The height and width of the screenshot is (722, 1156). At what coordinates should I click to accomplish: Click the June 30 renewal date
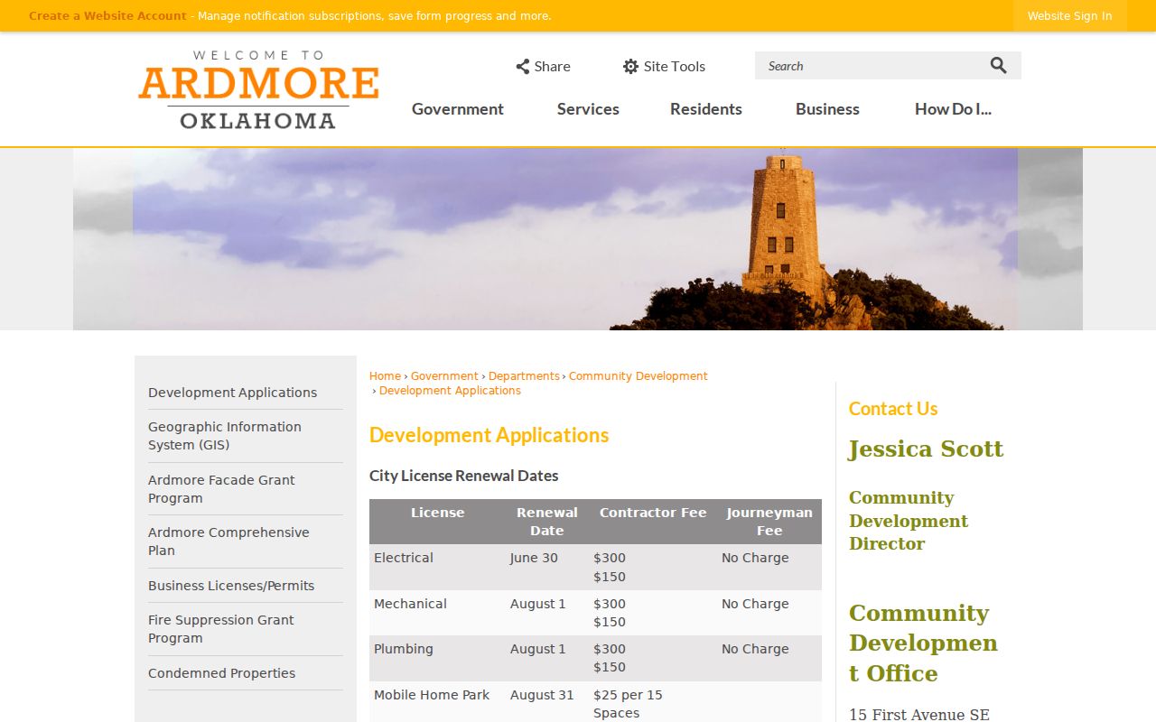pos(534,558)
